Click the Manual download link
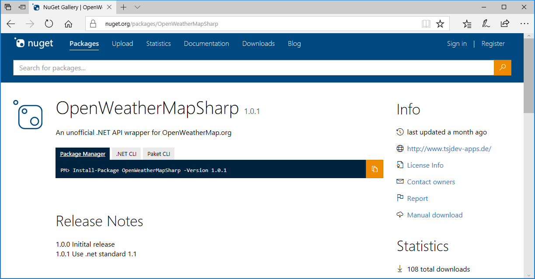535x279 pixels. 434,215
